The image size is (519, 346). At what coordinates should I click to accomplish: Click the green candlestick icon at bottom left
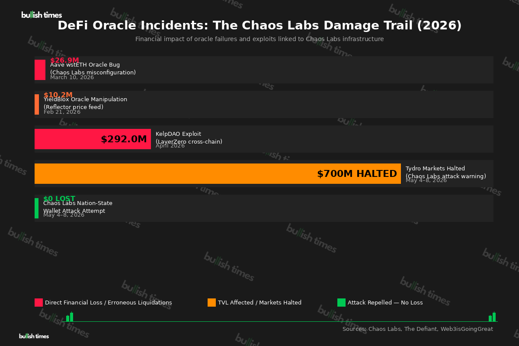click(70, 317)
